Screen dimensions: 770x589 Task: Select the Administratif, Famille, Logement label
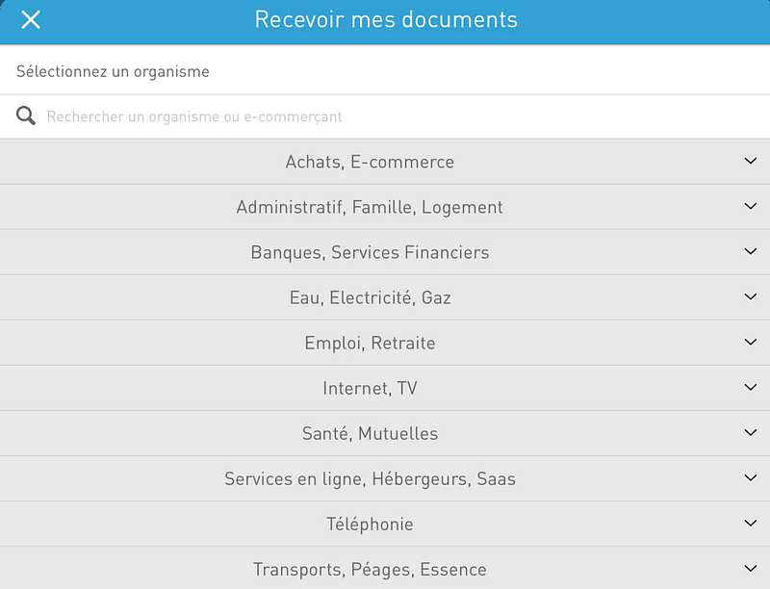tap(370, 208)
